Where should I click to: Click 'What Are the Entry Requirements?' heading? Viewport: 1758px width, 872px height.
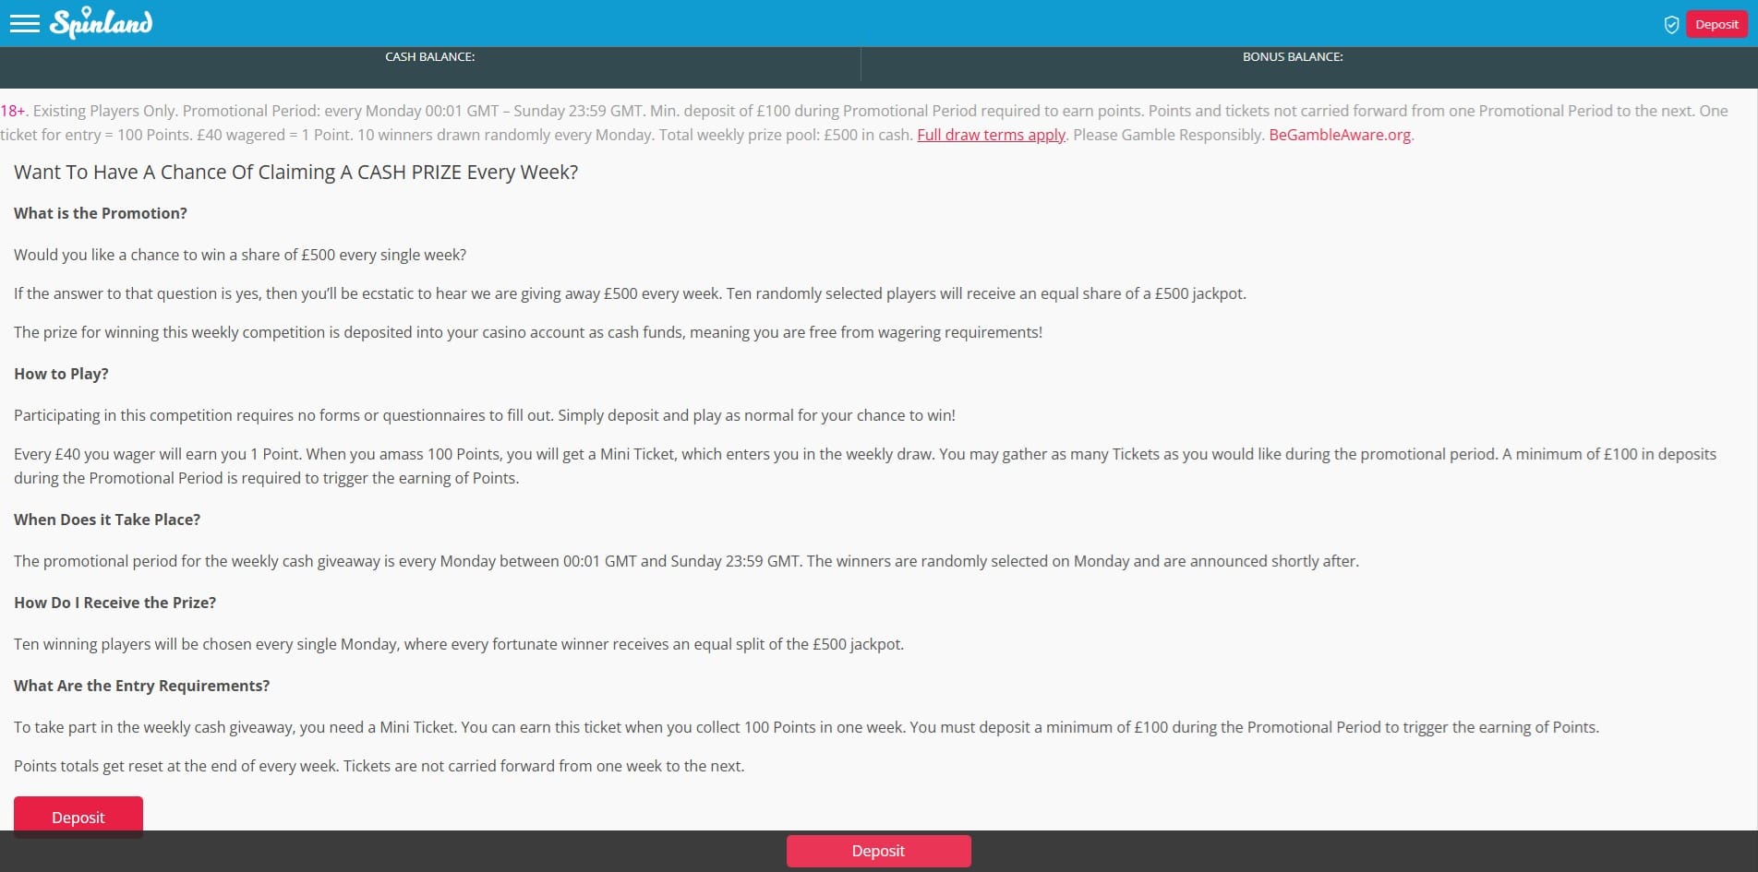[x=141, y=686]
